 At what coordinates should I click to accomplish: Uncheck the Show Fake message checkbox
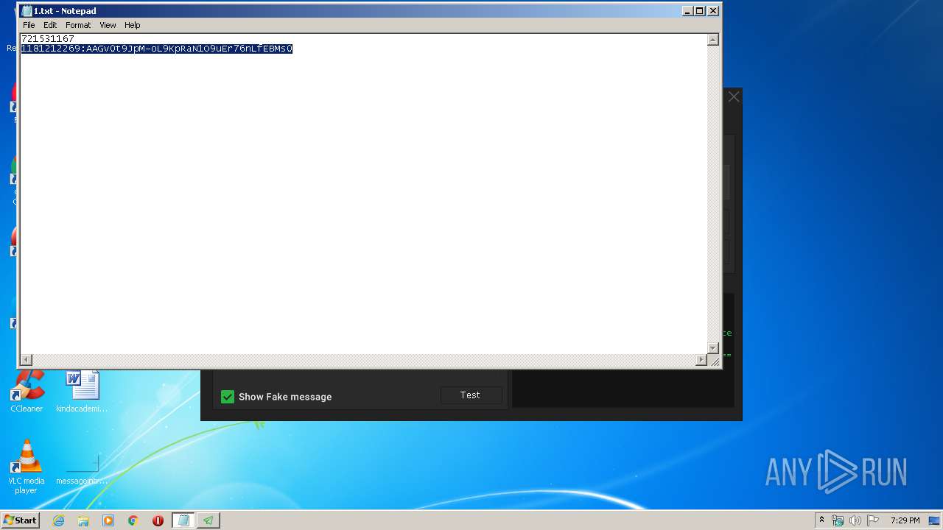(x=228, y=397)
